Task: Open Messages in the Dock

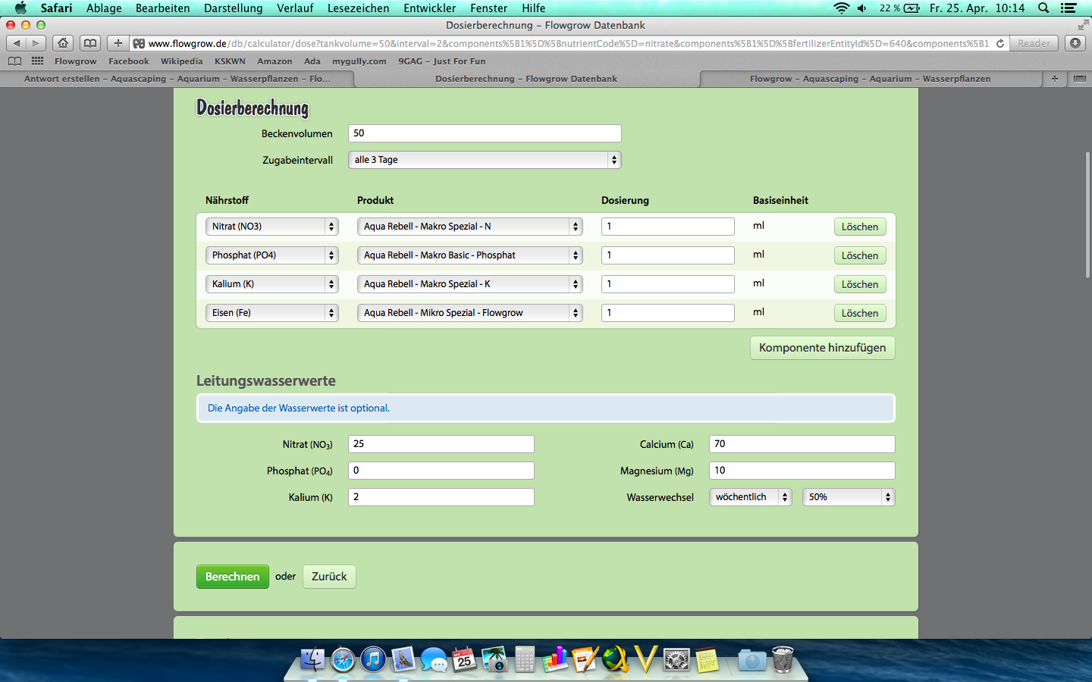Action: click(x=434, y=659)
